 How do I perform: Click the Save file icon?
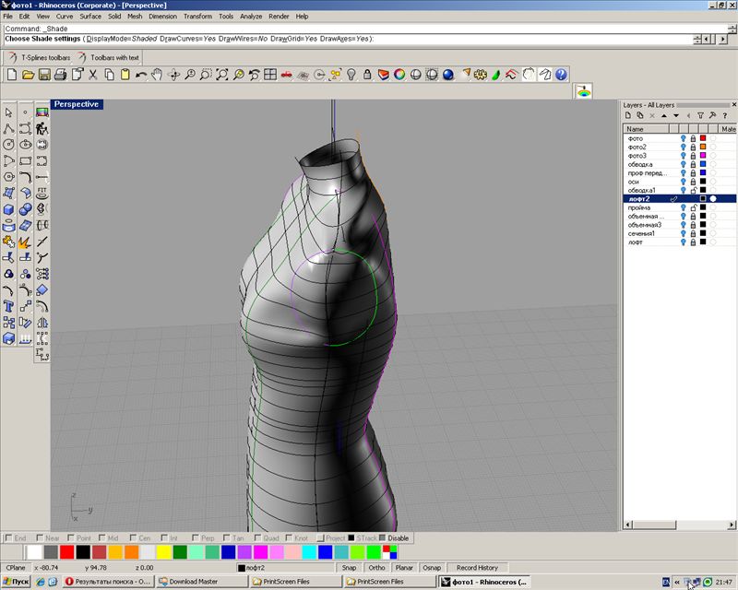click(44, 74)
